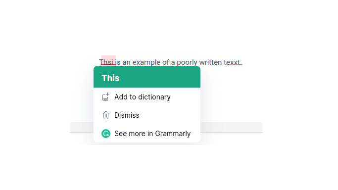
Task: Click the underlined period after "texxt"
Action: tap(241, 63)
